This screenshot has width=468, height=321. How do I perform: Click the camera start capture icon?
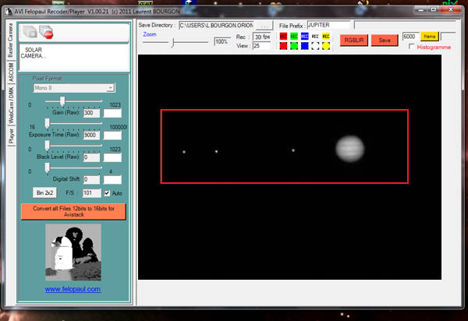coord(30,33)
